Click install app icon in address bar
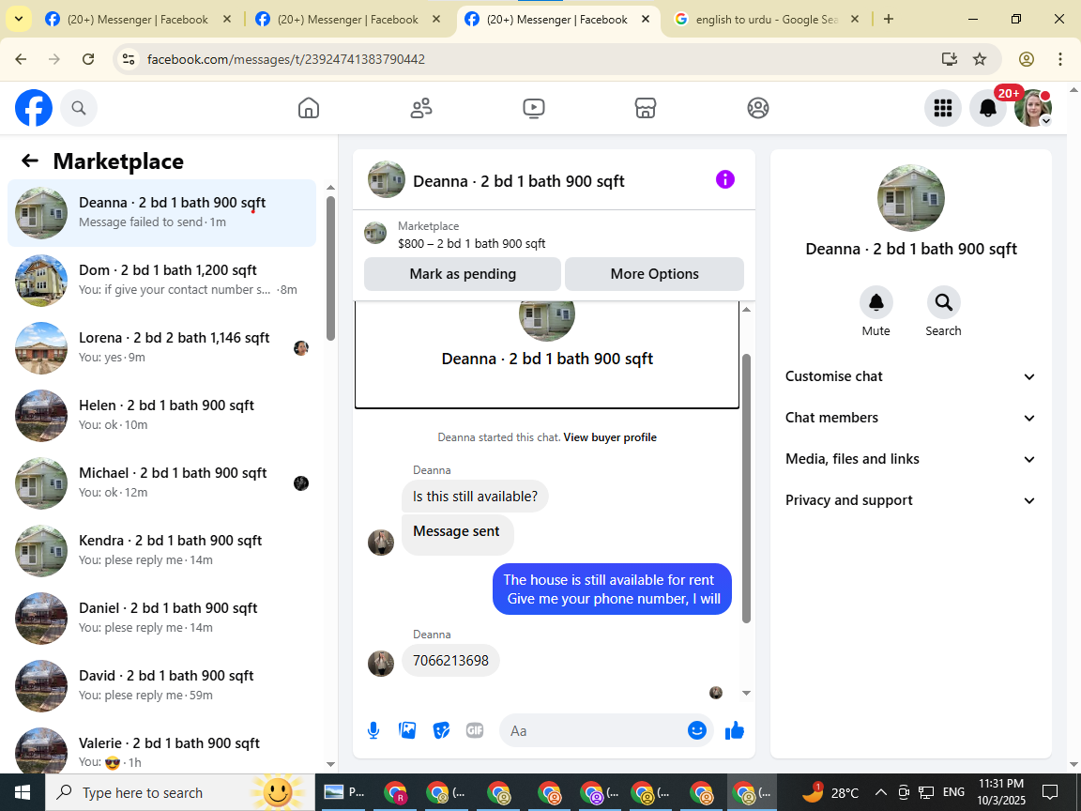The image size is (1081, 811). tap(950, 59)
